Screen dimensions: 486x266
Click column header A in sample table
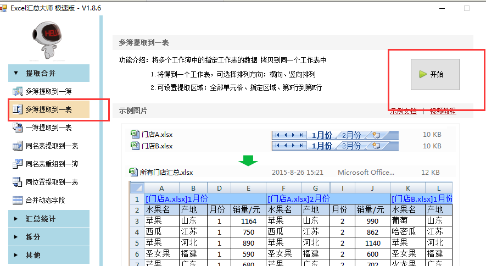pyautogui.click(x=161, y=188)
